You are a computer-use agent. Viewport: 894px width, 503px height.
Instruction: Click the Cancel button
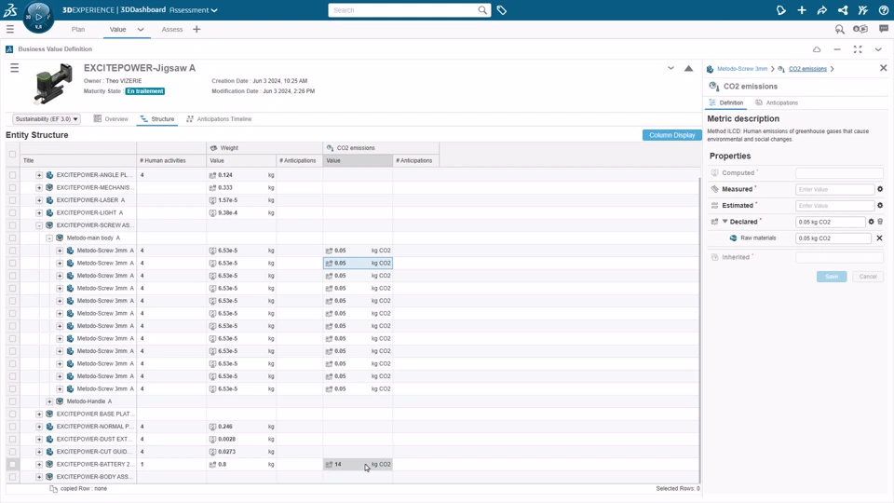[x=868, y=277]
